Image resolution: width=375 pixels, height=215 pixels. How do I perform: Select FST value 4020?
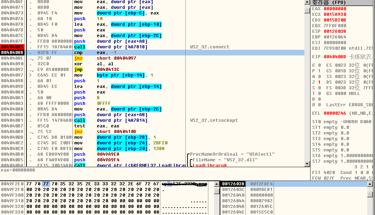pos(329,172)
